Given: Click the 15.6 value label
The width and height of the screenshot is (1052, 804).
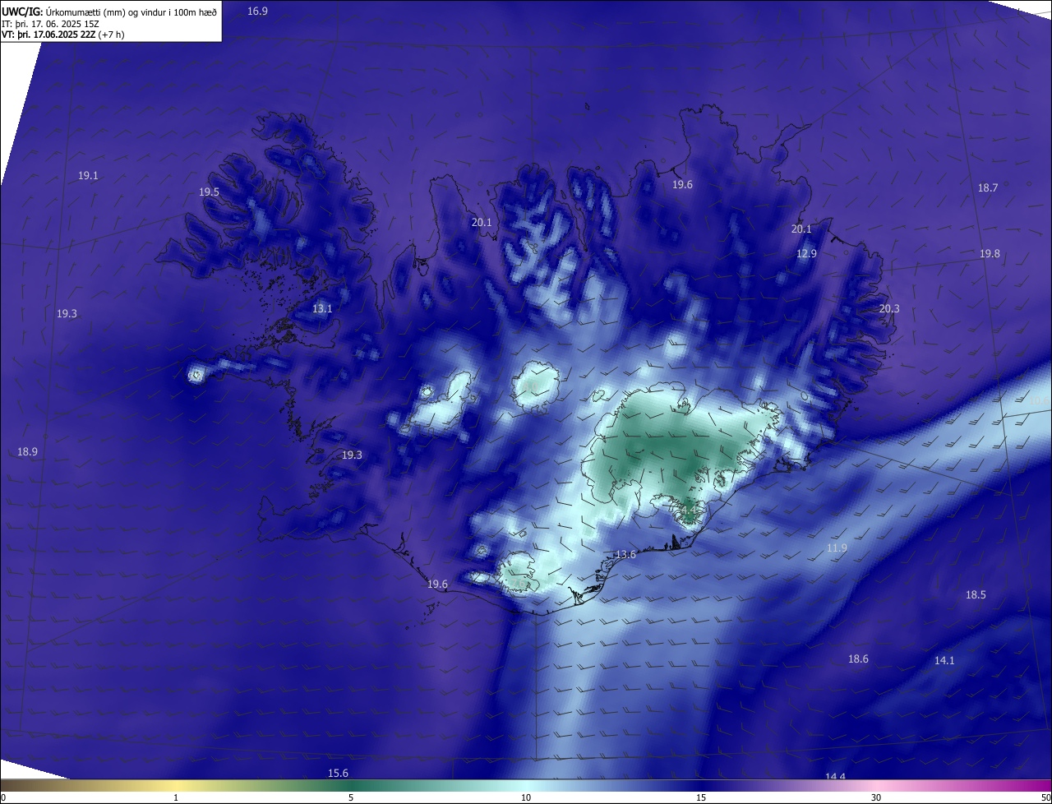Looking at the screenshot, I should (x=338, y=773).
